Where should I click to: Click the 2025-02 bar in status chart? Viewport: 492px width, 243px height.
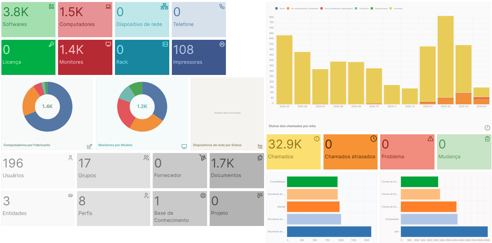(x=445, y=58)
